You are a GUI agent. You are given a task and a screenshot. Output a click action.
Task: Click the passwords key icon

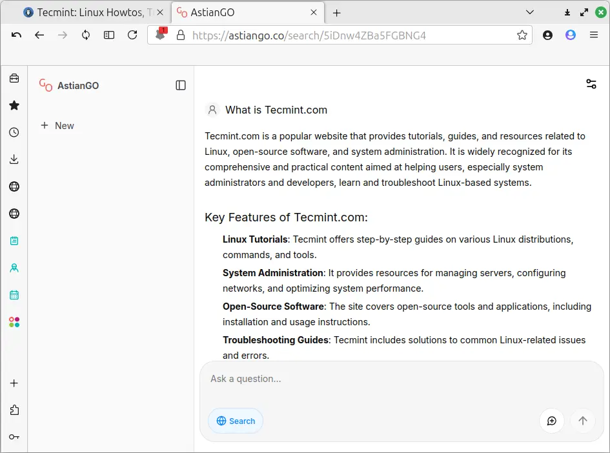(14, 437)
